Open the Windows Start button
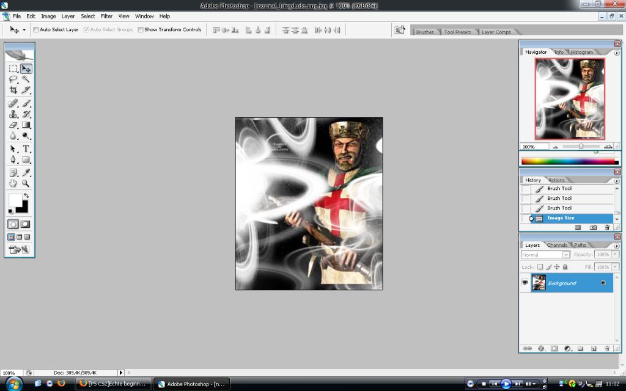 (13, 384)
